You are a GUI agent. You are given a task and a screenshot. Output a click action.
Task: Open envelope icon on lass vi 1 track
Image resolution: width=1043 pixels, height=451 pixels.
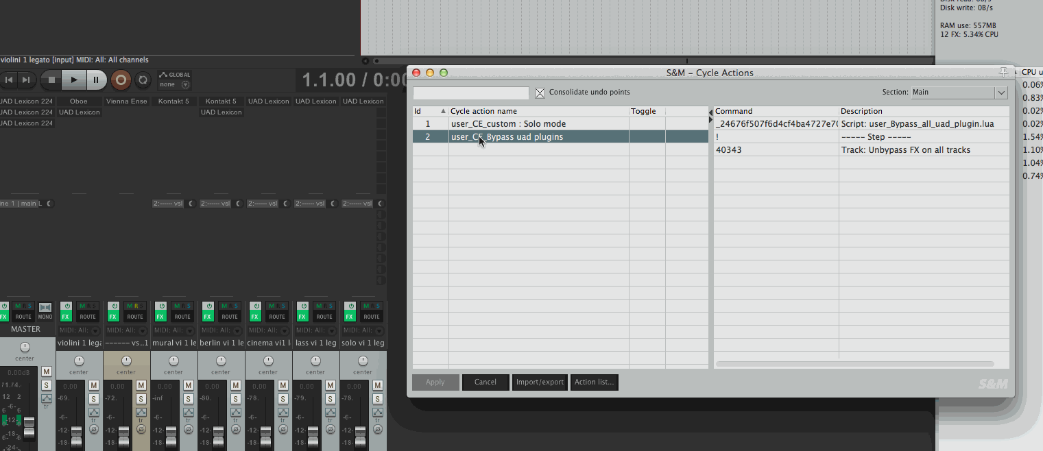pyautogui.click(x=330, y=412)
